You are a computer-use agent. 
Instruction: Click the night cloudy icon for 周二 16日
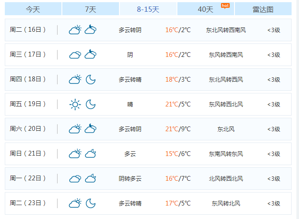[x=91, y=30]
